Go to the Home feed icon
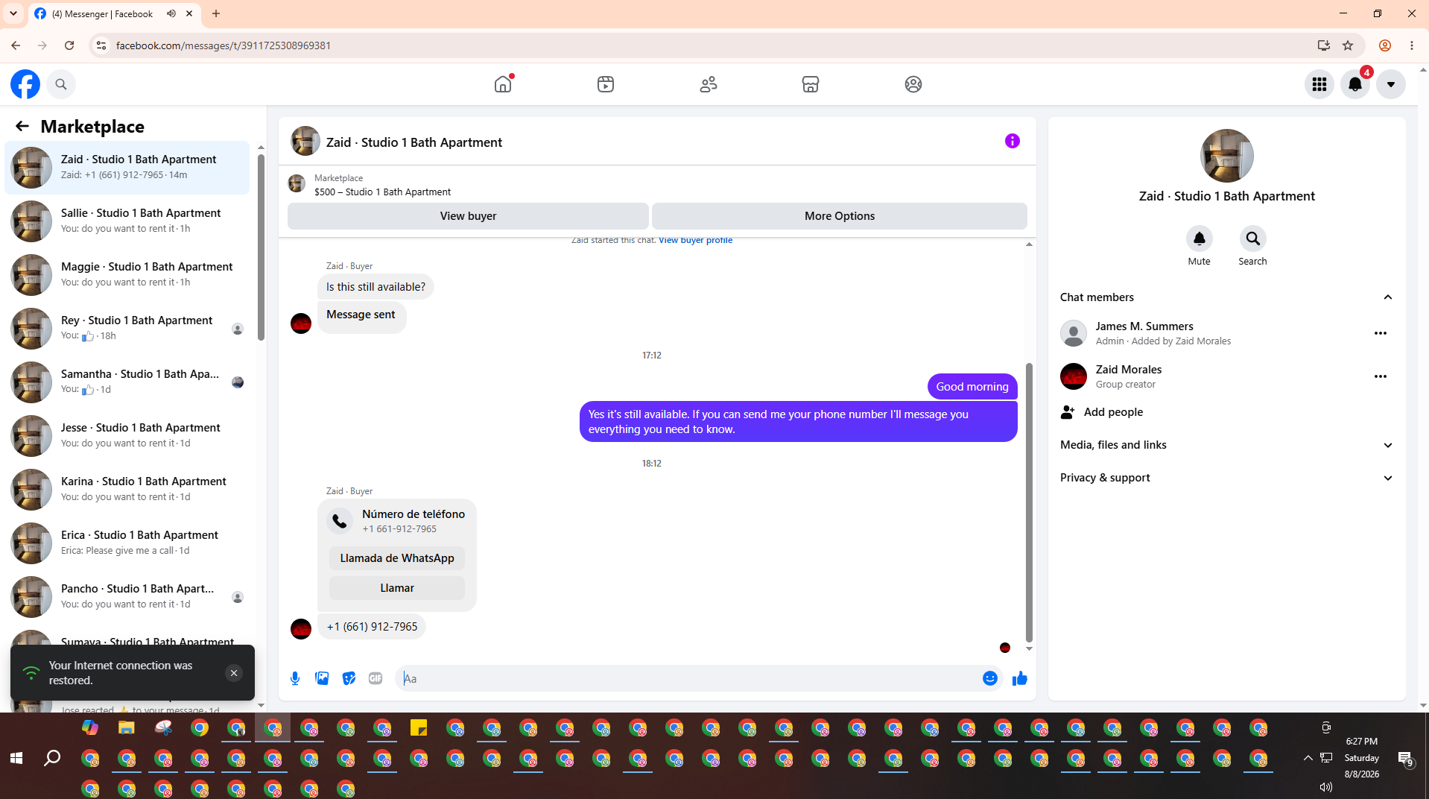 pyautogui.click(x=503, y=84)
